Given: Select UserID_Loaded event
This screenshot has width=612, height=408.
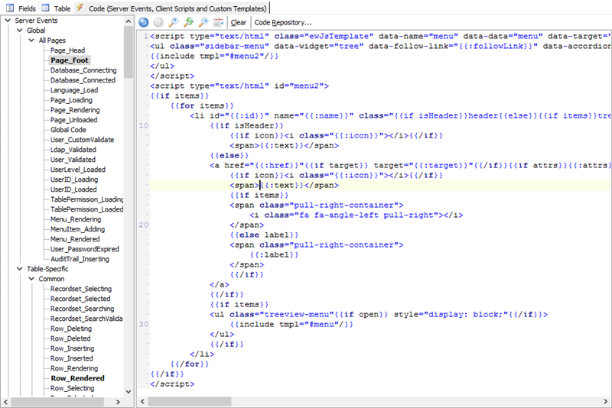Looking at the screenshot, I should coord(73,189).
